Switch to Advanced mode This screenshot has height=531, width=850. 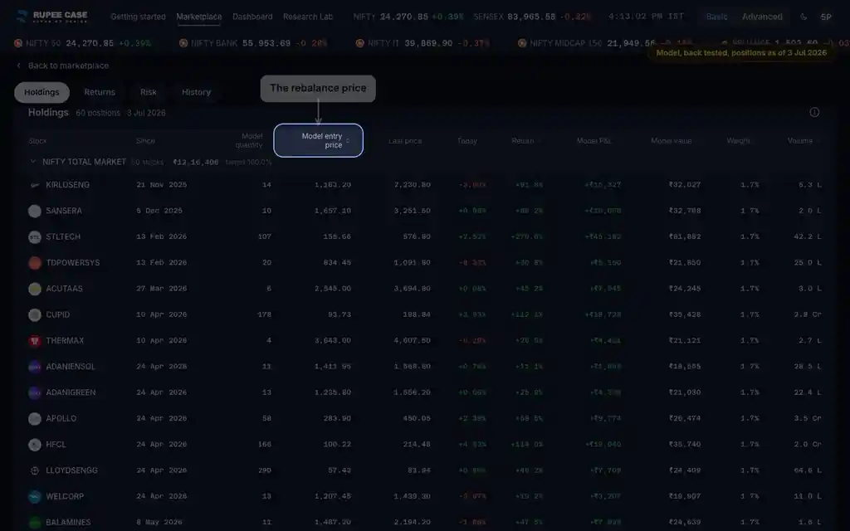762,17
